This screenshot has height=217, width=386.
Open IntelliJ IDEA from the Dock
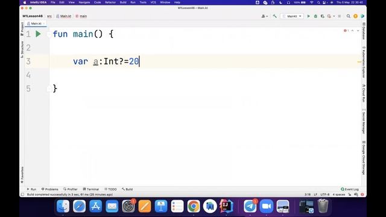pyautogui.click(x=226, y=206)
